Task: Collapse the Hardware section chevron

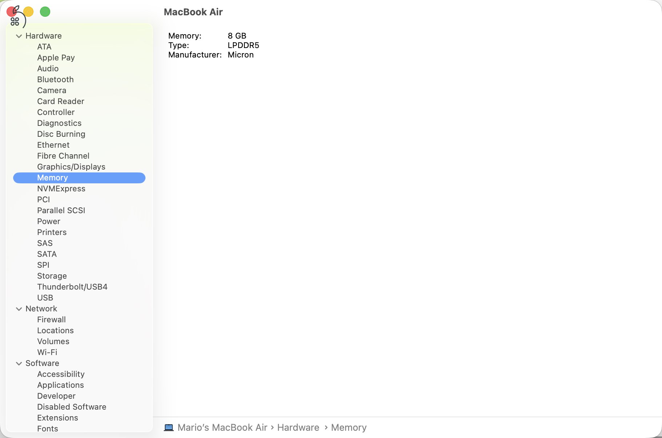Action: (19, 36)
